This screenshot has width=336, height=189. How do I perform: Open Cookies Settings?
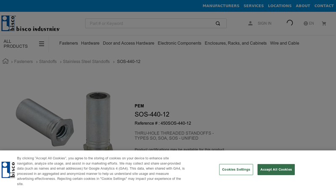(236, 170)
